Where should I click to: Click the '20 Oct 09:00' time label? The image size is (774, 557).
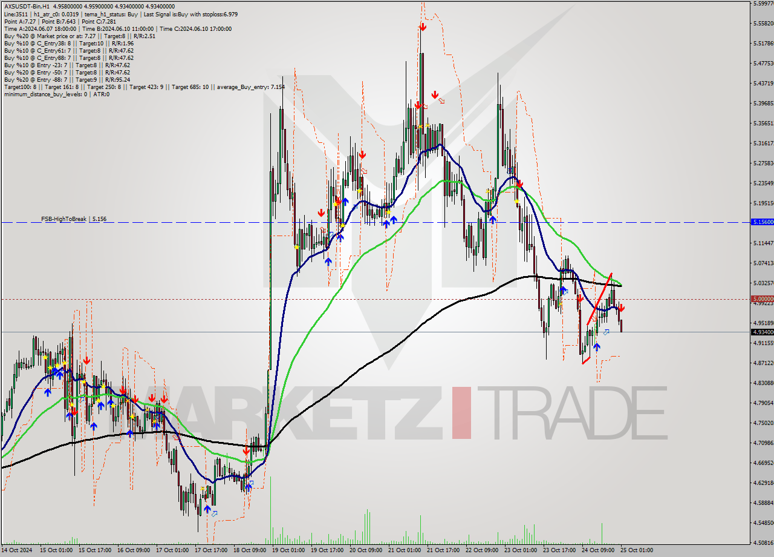366,550
